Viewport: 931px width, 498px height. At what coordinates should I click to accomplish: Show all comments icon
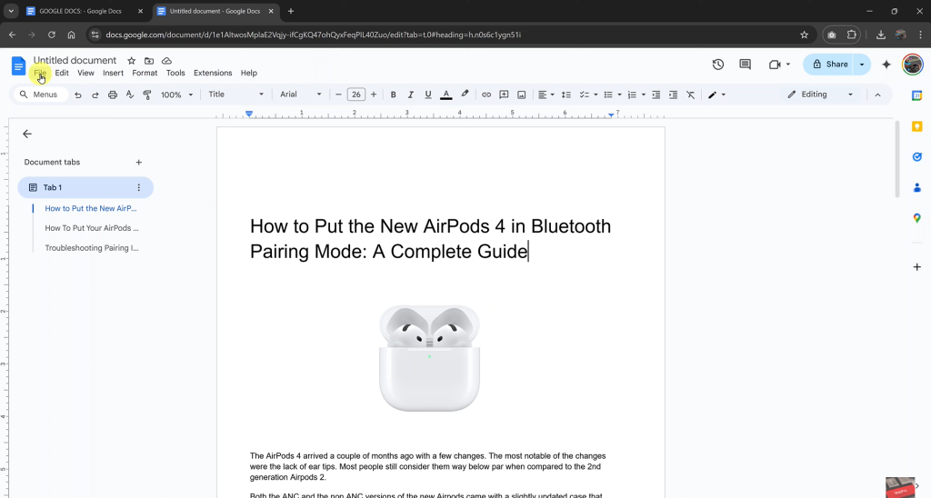pos(746,65)
